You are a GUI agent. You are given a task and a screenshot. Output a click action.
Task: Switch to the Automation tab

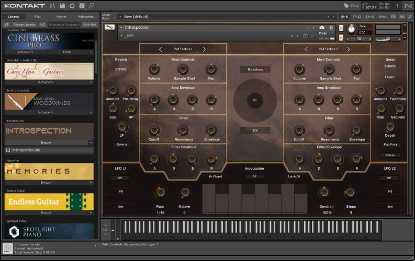point(86,17)
